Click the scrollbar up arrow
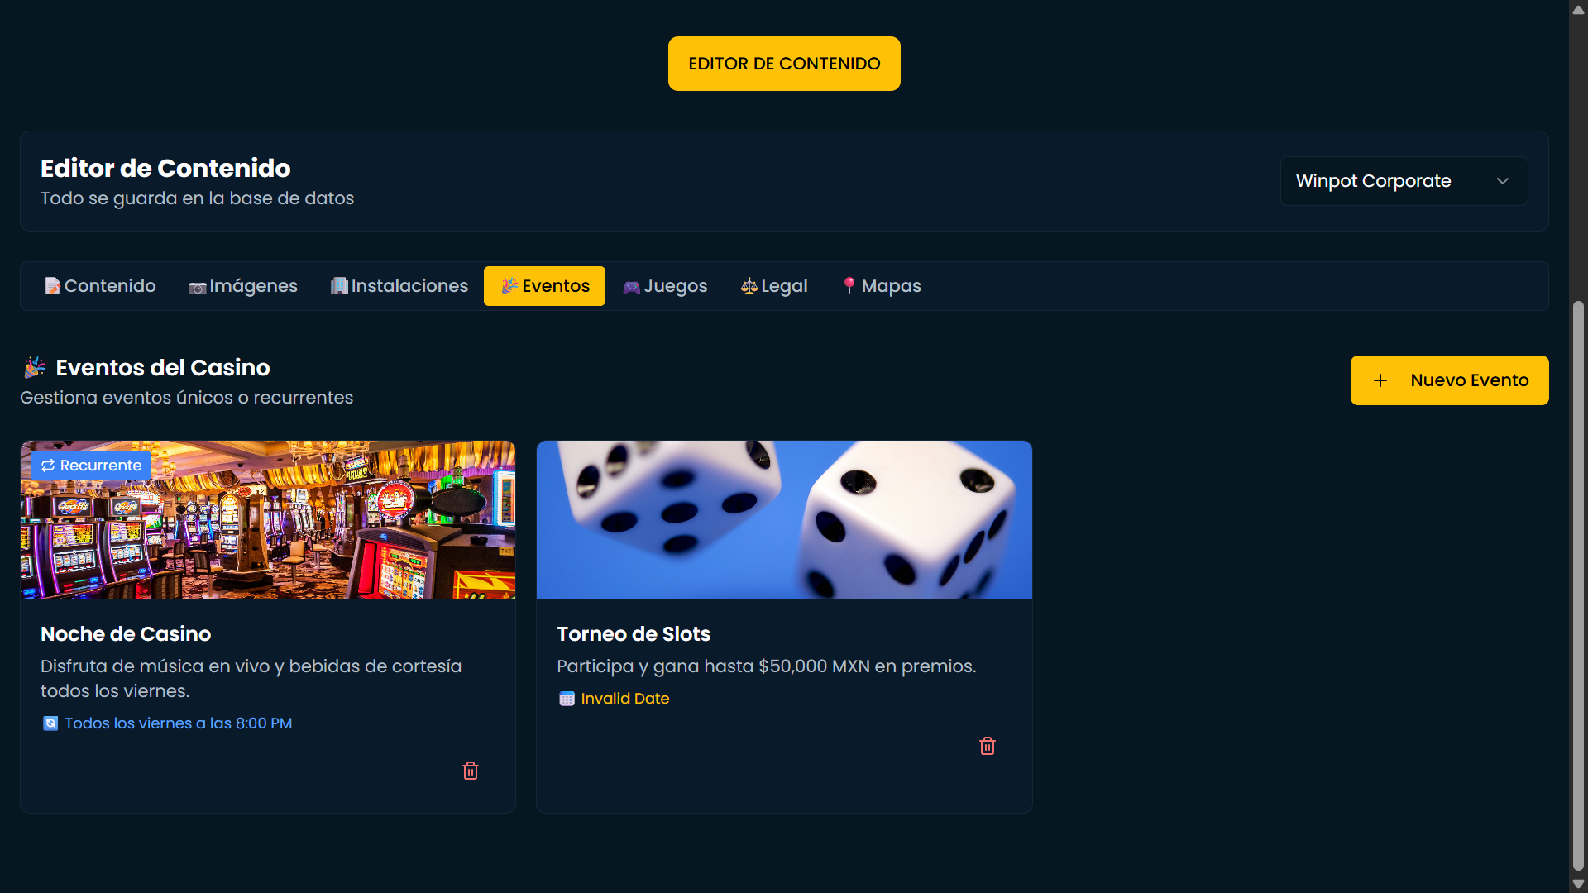 coord(1578,9)
